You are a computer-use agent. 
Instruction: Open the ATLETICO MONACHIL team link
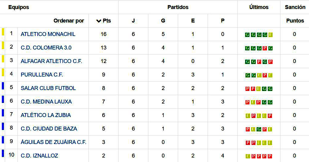coord(48,34)
